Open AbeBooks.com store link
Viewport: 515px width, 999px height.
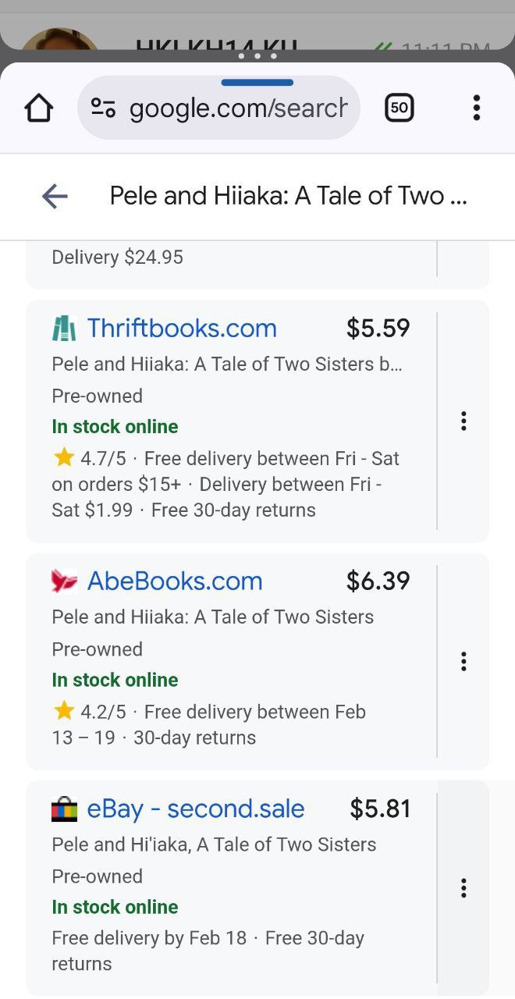pyautogui.click(x=174, y=581)
